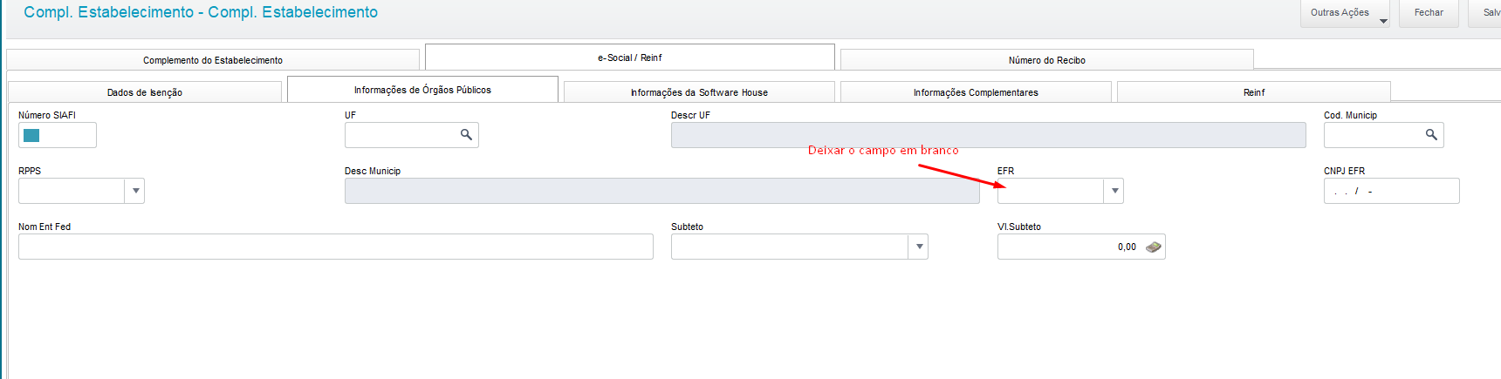Click the Número SIAFI input field
Image resolution: width=1501 pixels, height=379 pixels.
pos(58,135)
